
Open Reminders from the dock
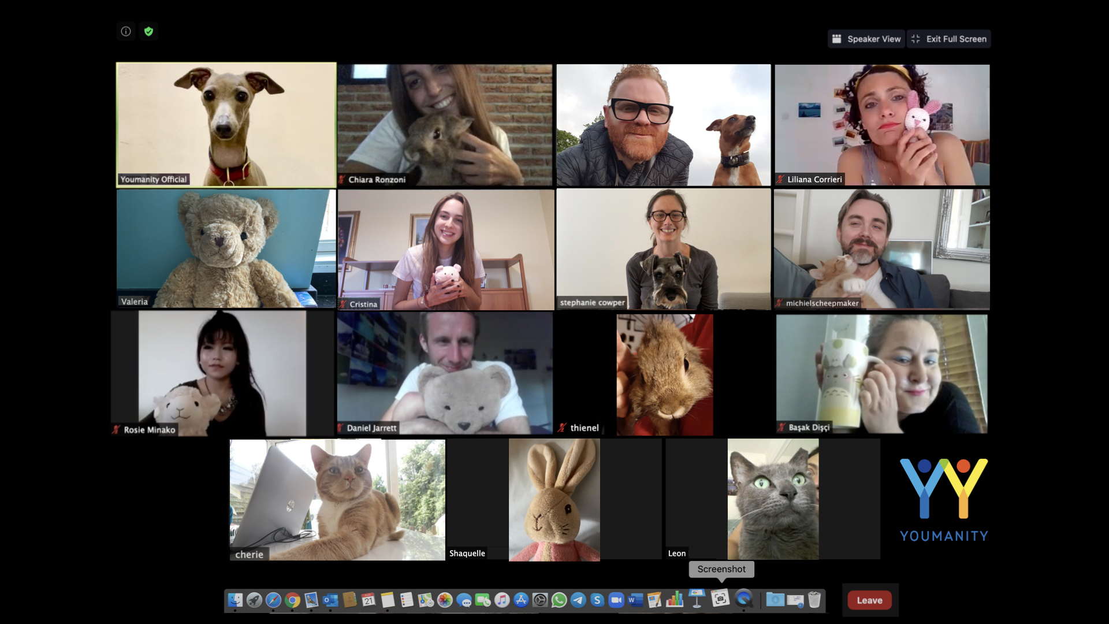tap(407, 600)
